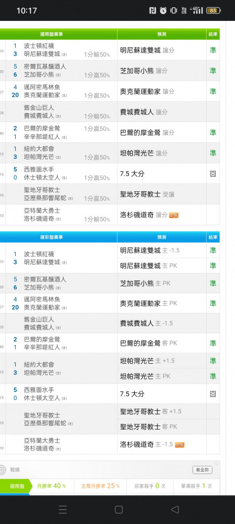Open 芝加哥小熊 team in the 國際盤賽事 matchups
This screenshot has height=524, width=235.
(x=39, y=74)
